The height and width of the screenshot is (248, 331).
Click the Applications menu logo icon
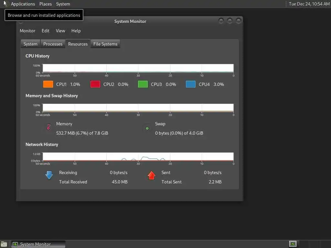(5, 4)
